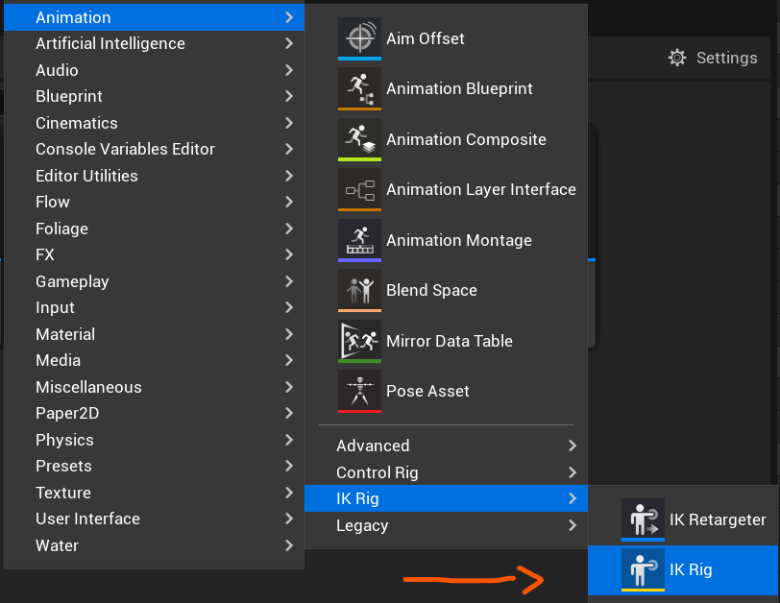Select the Advanced menu label
This screenshot has width=780, height=603.
pyautogui.click(x=373, y=446)
